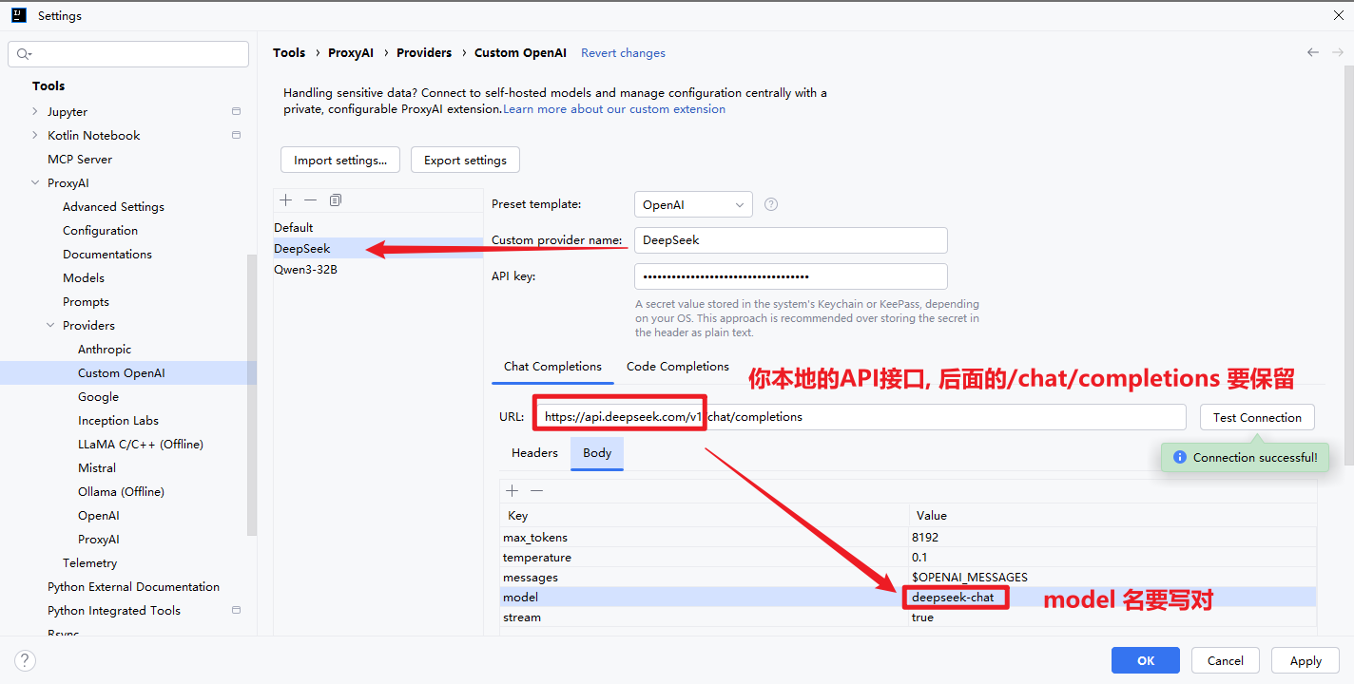This screenshot has width=1354, height=684.
Task: Click the remove provider minus icon
Action: pyautogui.click(x=310, y=199)
